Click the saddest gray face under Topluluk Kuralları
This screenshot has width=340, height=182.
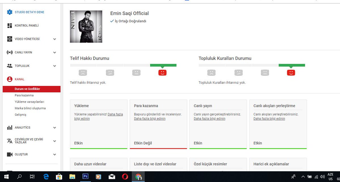211,73
